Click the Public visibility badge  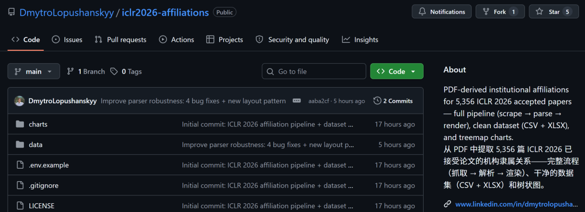pyautogui.click(x=225, y=12)
